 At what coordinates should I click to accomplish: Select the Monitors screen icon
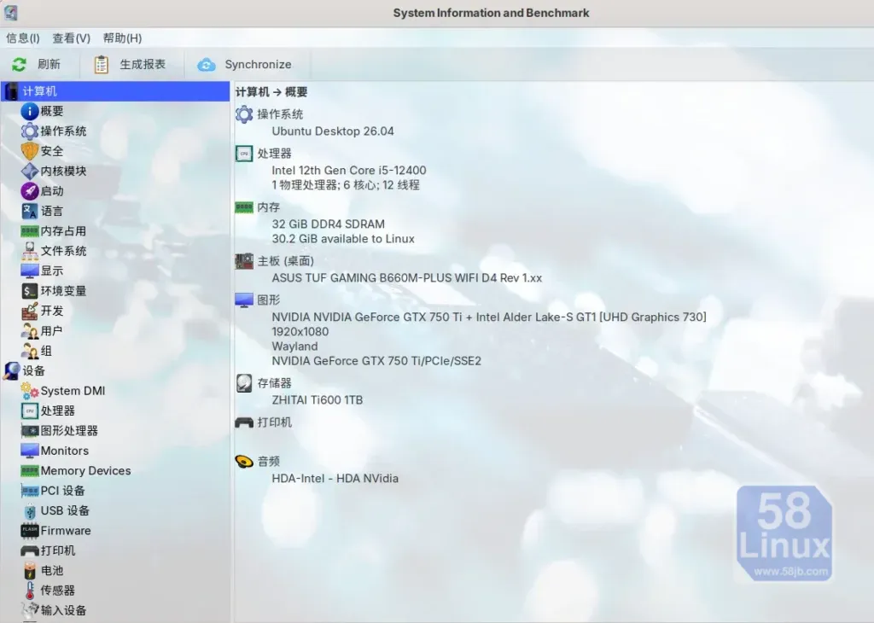(x=30, y=451)
